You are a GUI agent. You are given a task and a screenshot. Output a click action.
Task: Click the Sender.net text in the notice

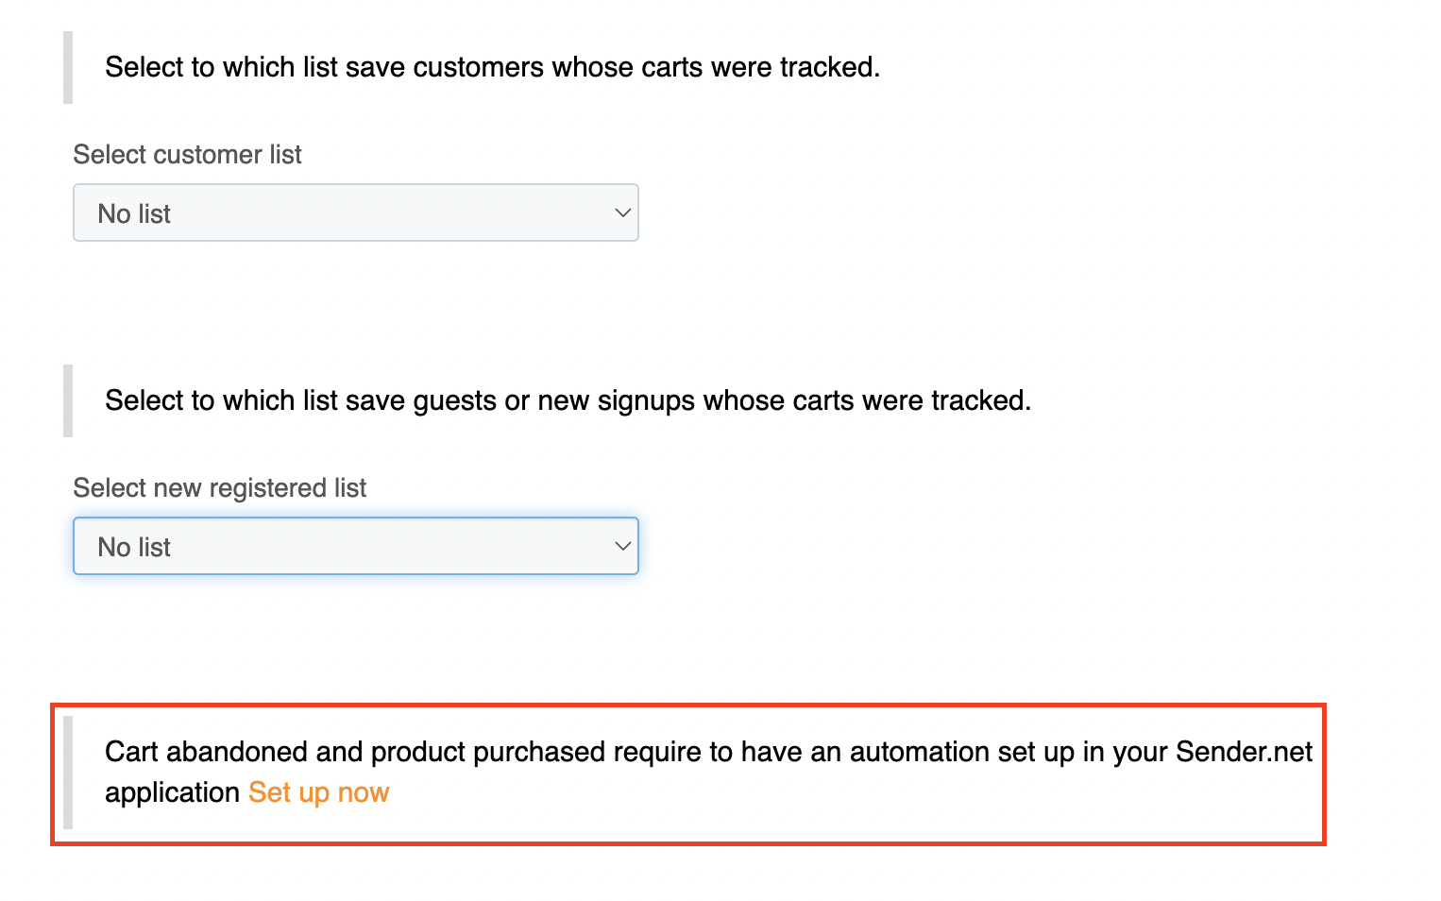(x=1244, y=752)
